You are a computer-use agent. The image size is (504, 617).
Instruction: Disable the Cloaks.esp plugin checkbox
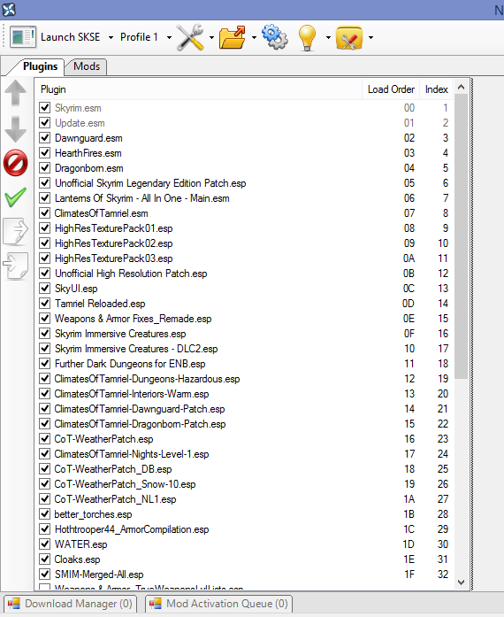[x=45, y=559]
